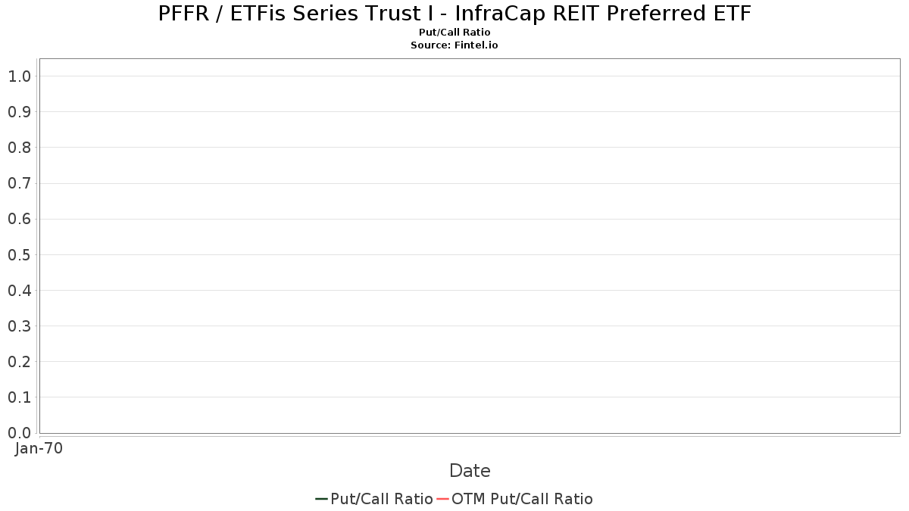The height and width of the screenshot is (511, 909).
Task: Click the 0.7 y-axis label
Action: click(19, 183)
